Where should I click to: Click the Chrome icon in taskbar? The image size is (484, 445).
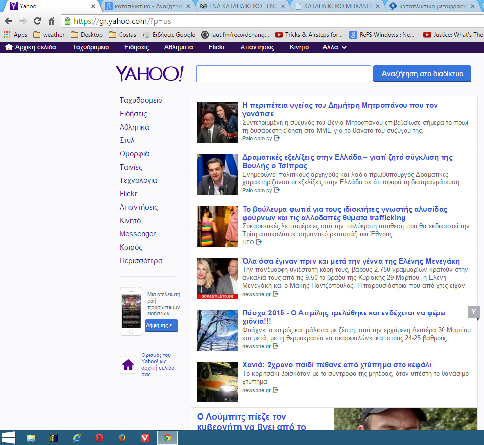pyautogui.click(x=167, y=438)
